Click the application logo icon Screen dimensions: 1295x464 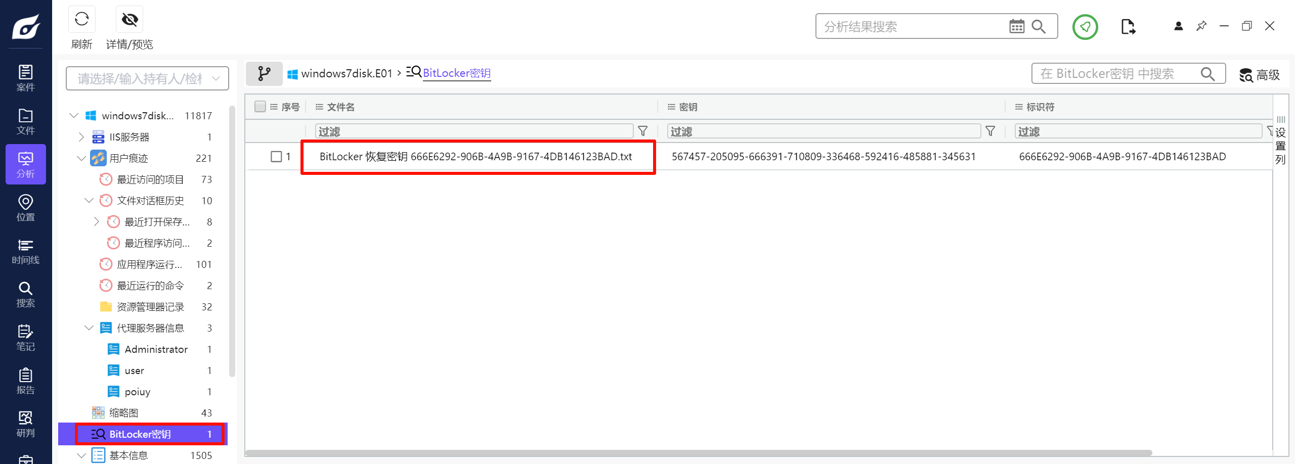26,26
